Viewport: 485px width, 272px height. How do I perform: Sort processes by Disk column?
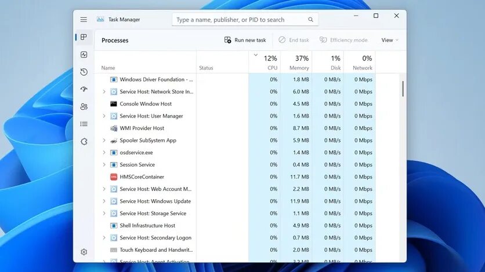coord(328,62)
